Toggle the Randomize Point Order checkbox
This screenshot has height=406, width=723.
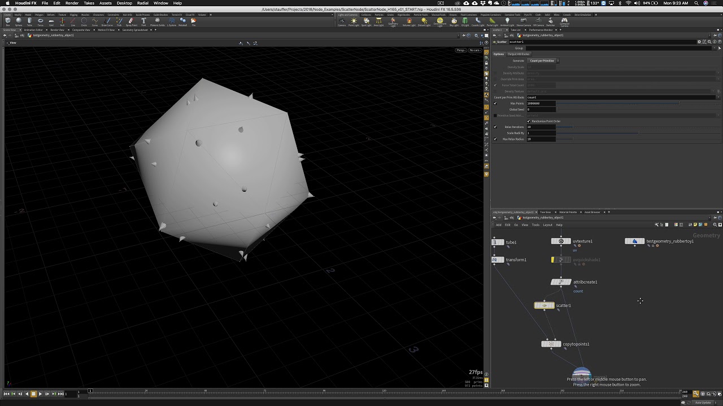coord(529,121)
